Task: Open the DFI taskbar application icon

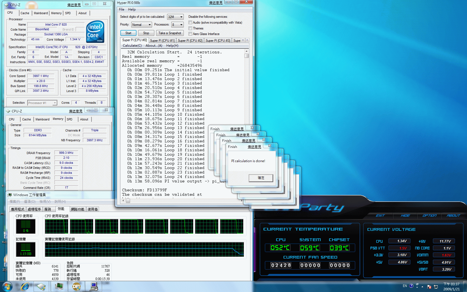Action: (76, 286)
